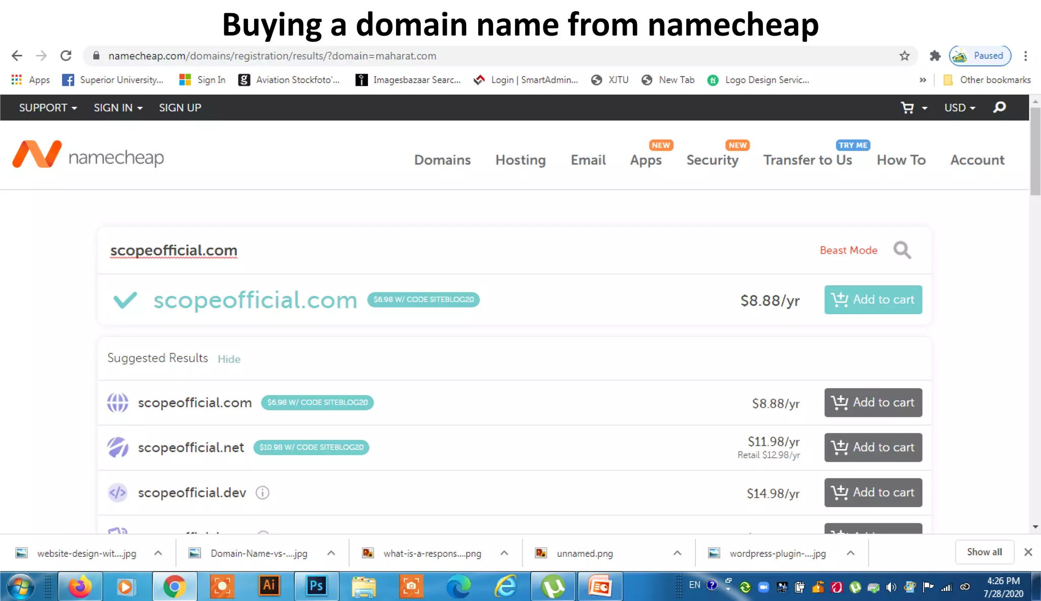Expand options for unnamed.png download

pyautogui.click(x=678, y=553)
